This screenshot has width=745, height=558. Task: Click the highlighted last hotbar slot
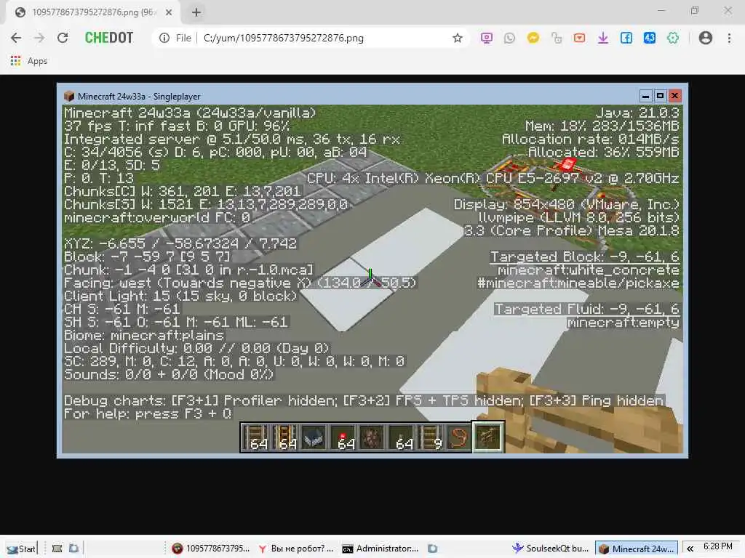click(488, 437)
